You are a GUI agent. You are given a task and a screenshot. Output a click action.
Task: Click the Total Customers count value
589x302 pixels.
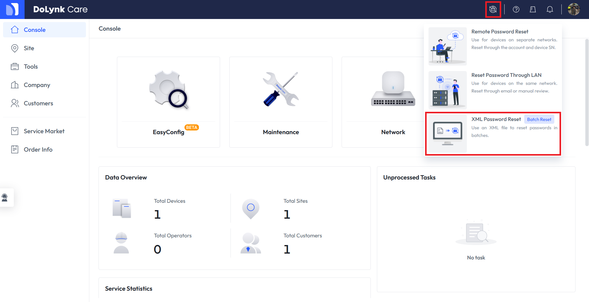coord(287,249)
